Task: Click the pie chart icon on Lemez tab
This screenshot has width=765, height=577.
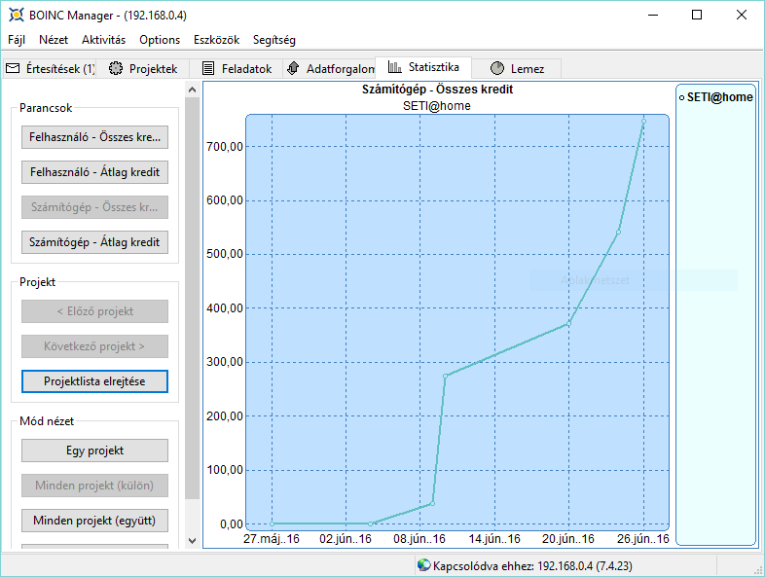Action: tap(497, 68)
